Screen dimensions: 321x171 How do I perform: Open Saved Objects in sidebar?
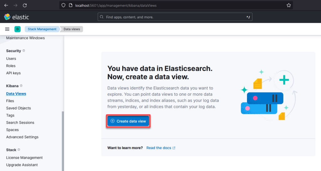pos(18,108)
